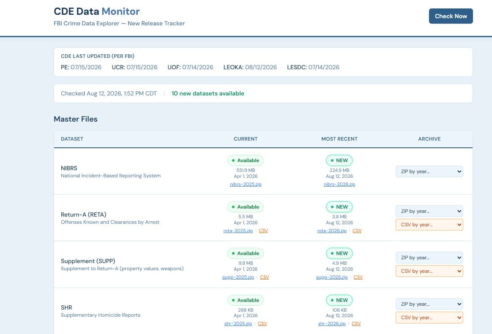The height and width of the screenshot is (334, 492).
Task: Click the SHR Available badge
Action: point(246,300)
